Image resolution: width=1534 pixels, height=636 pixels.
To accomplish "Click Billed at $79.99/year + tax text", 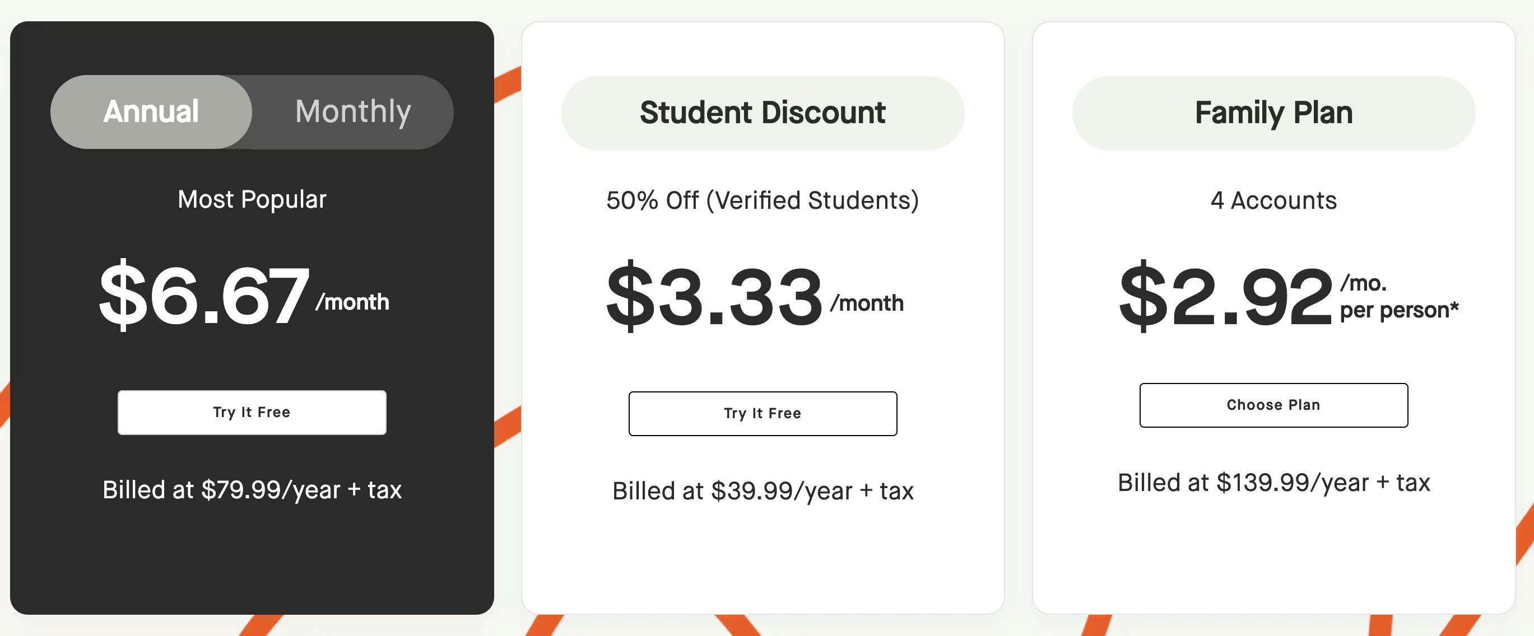I will tap(252, 490).
